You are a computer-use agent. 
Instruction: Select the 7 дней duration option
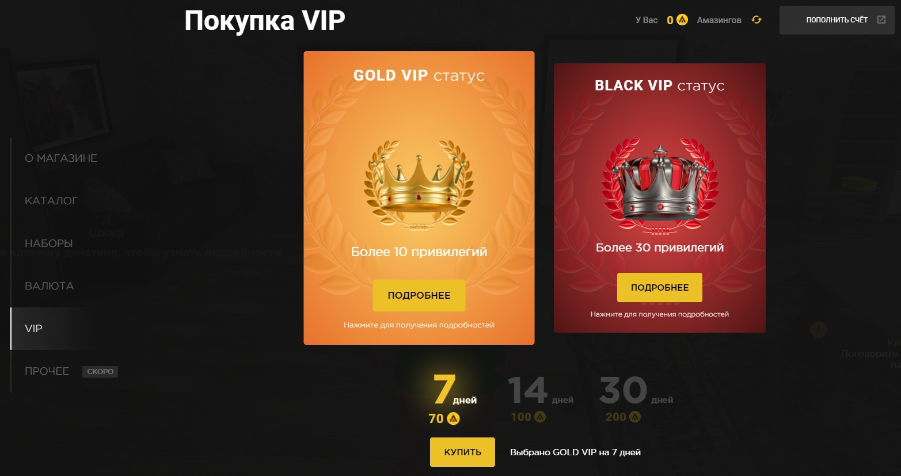(454, 399)
